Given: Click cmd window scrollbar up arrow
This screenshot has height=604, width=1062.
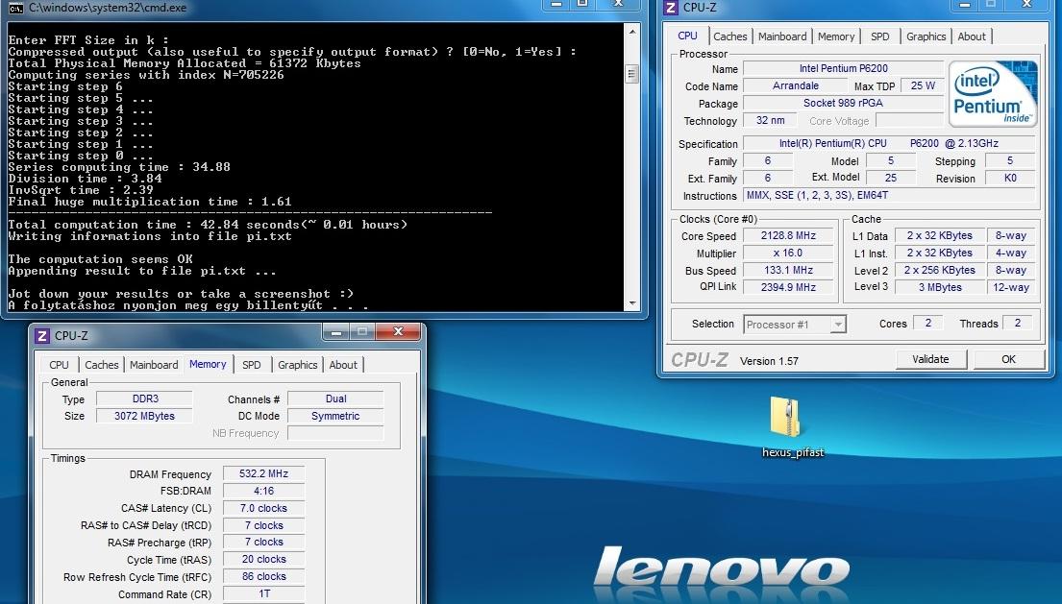Looking at the screenshot, I should pyautogui.click(x=632, y=31).
